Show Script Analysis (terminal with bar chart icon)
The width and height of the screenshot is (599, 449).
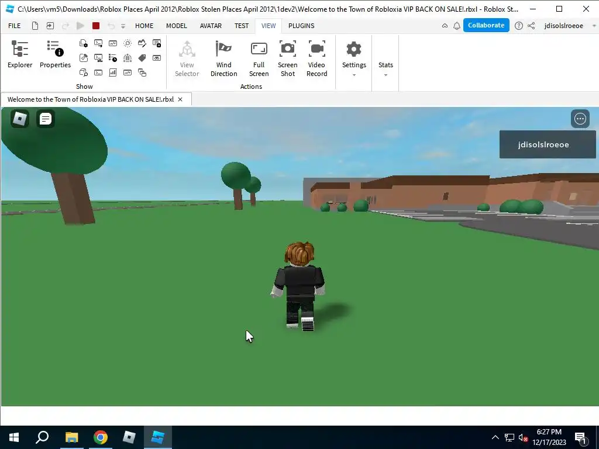(x=98, y=58)
